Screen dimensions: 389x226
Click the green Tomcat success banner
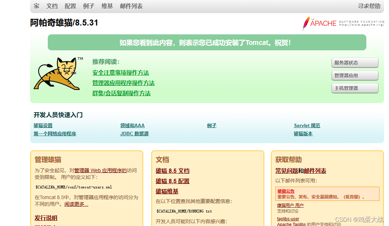click(207, 43)
